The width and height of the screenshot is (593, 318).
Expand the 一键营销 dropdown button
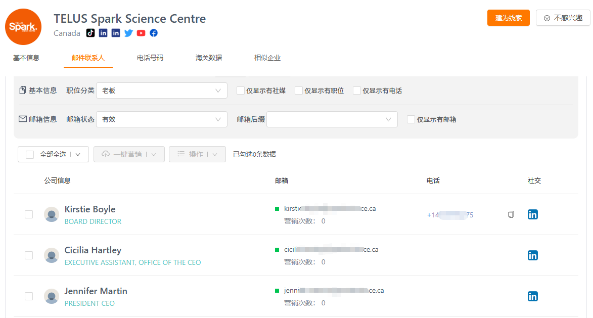(x=129, y=154)
